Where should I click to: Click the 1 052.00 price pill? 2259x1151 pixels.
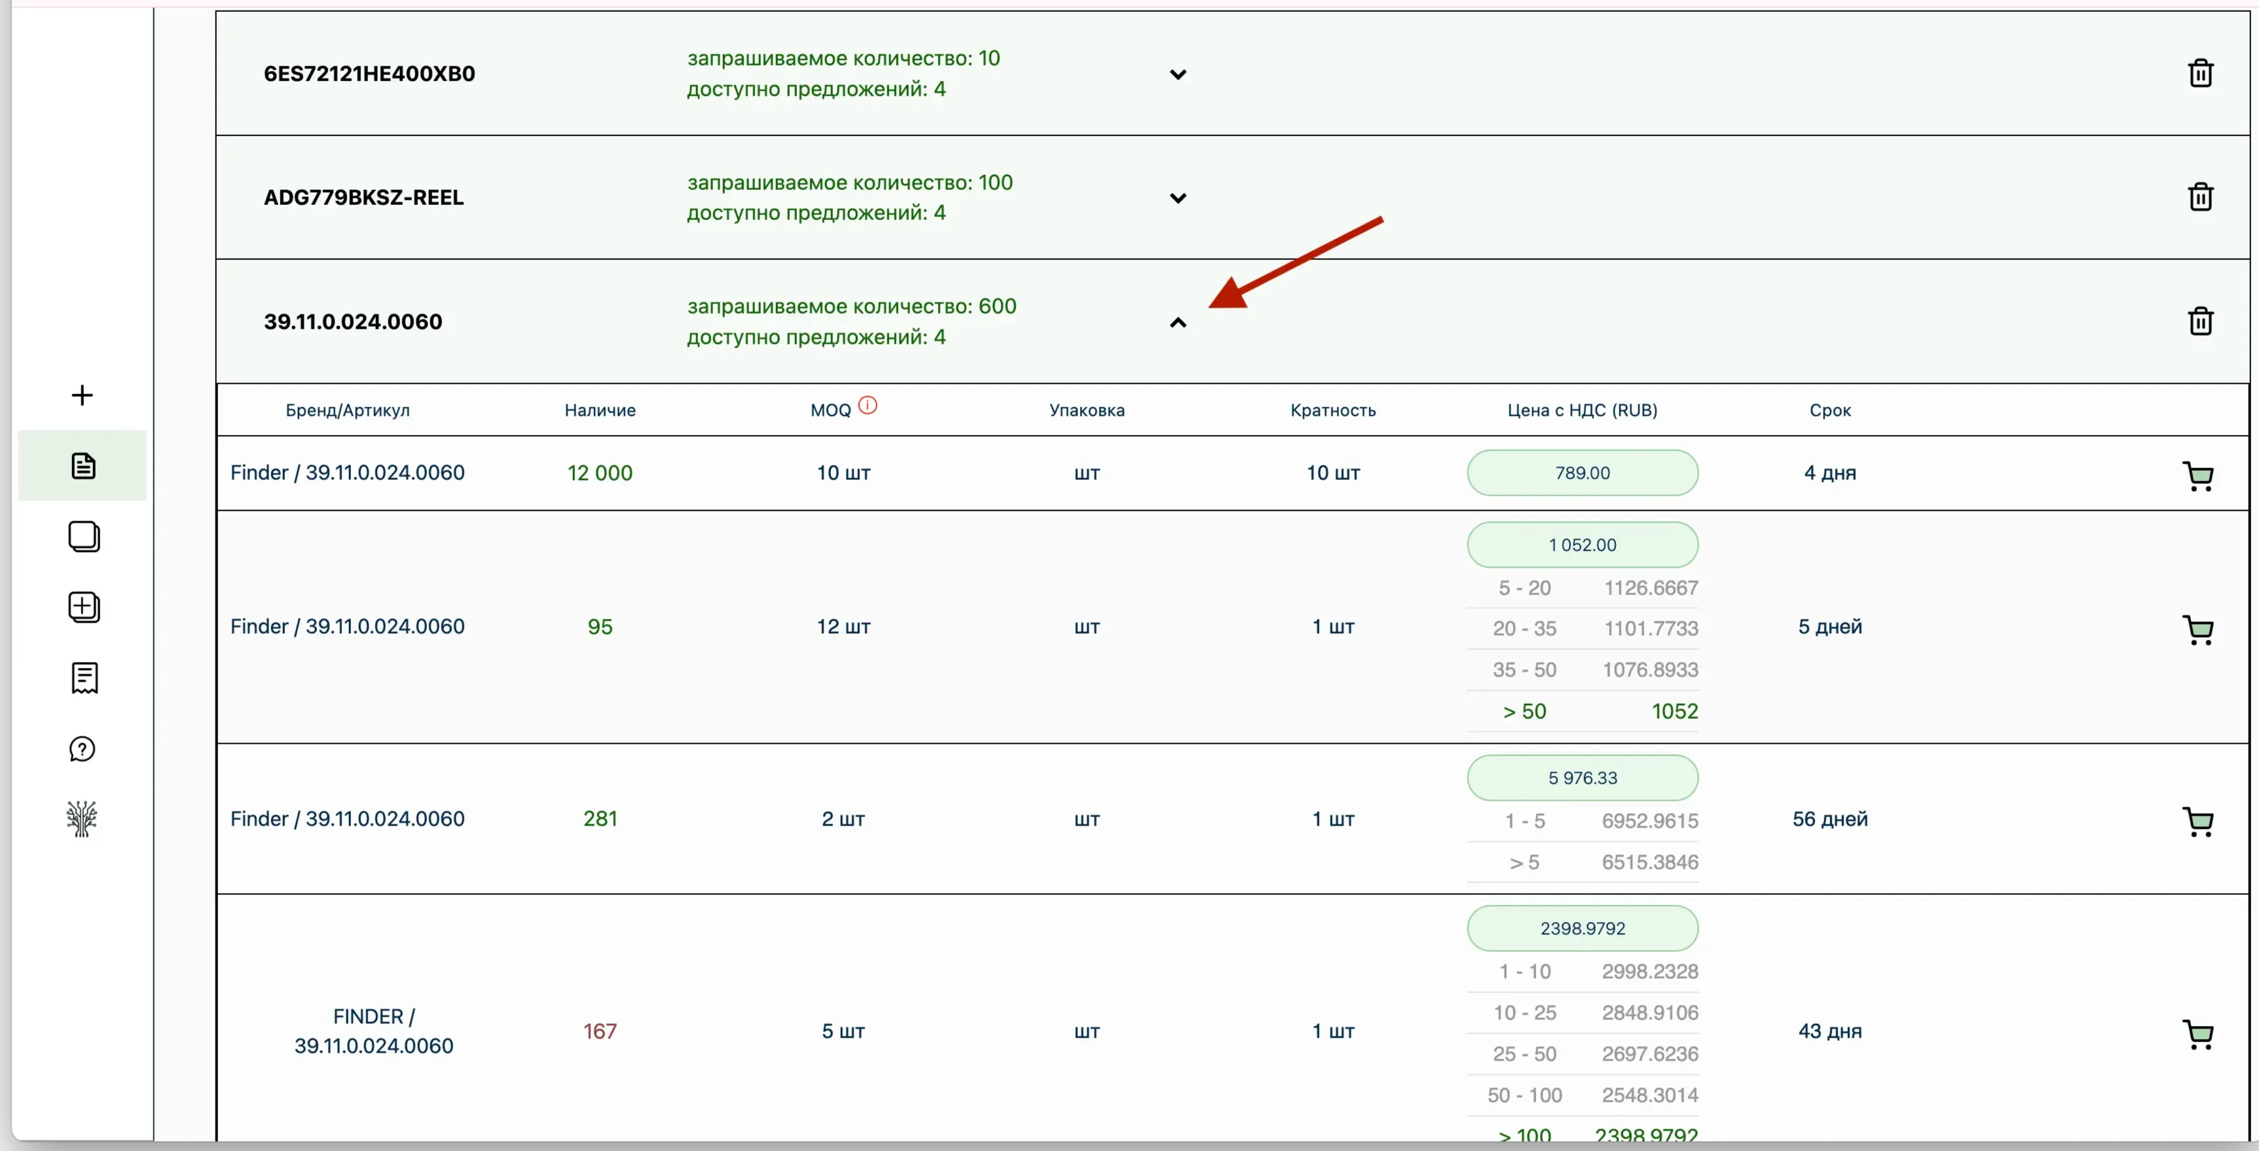pos(1581,545)
